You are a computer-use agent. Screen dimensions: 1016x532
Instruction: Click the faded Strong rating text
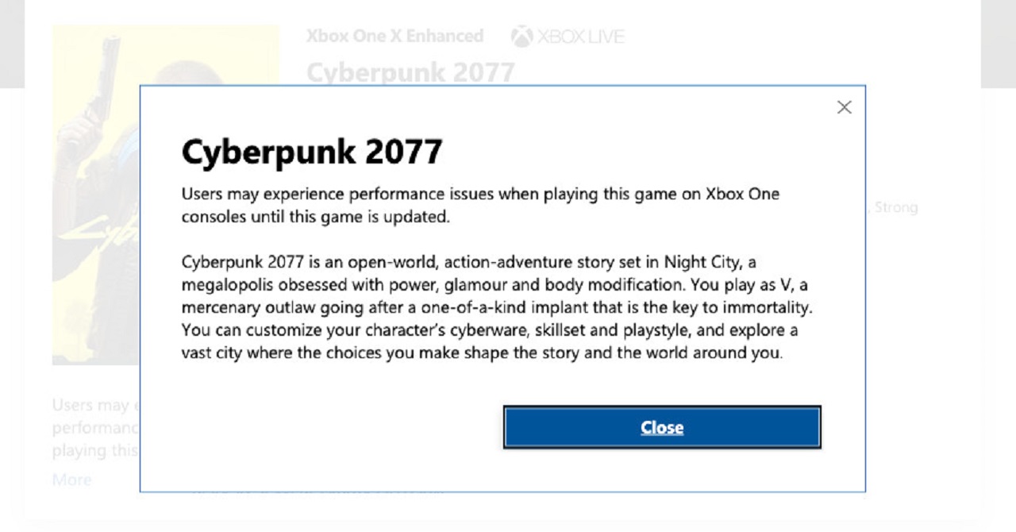click(896, 207)
